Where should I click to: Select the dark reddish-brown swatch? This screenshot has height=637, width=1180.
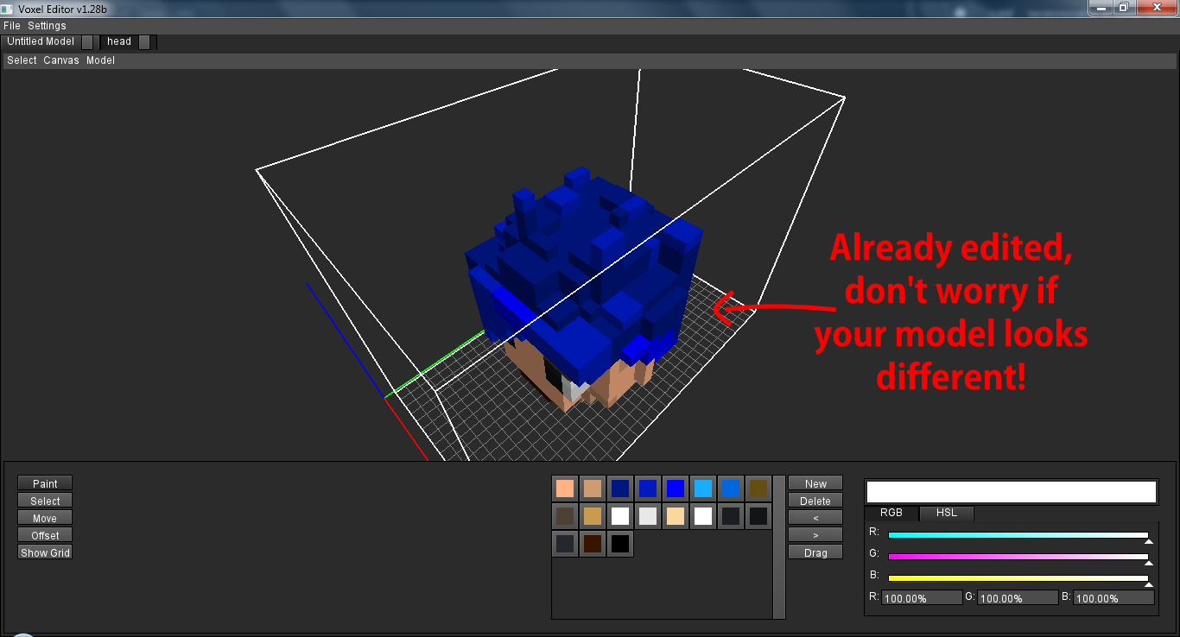(593, 544)
